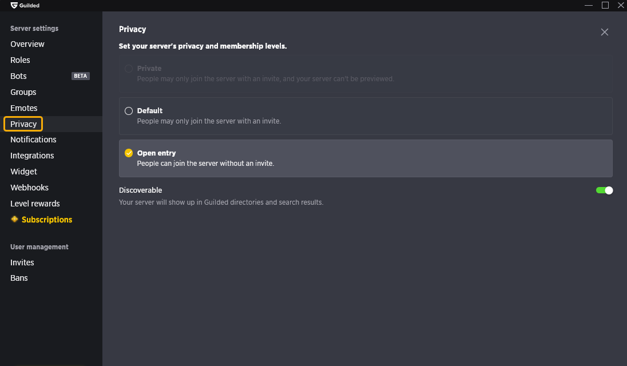Image resolution: width=627 pixels, height=366 pixels.
Task: Open Invites under User management
Action: click(x=22, y=262)
